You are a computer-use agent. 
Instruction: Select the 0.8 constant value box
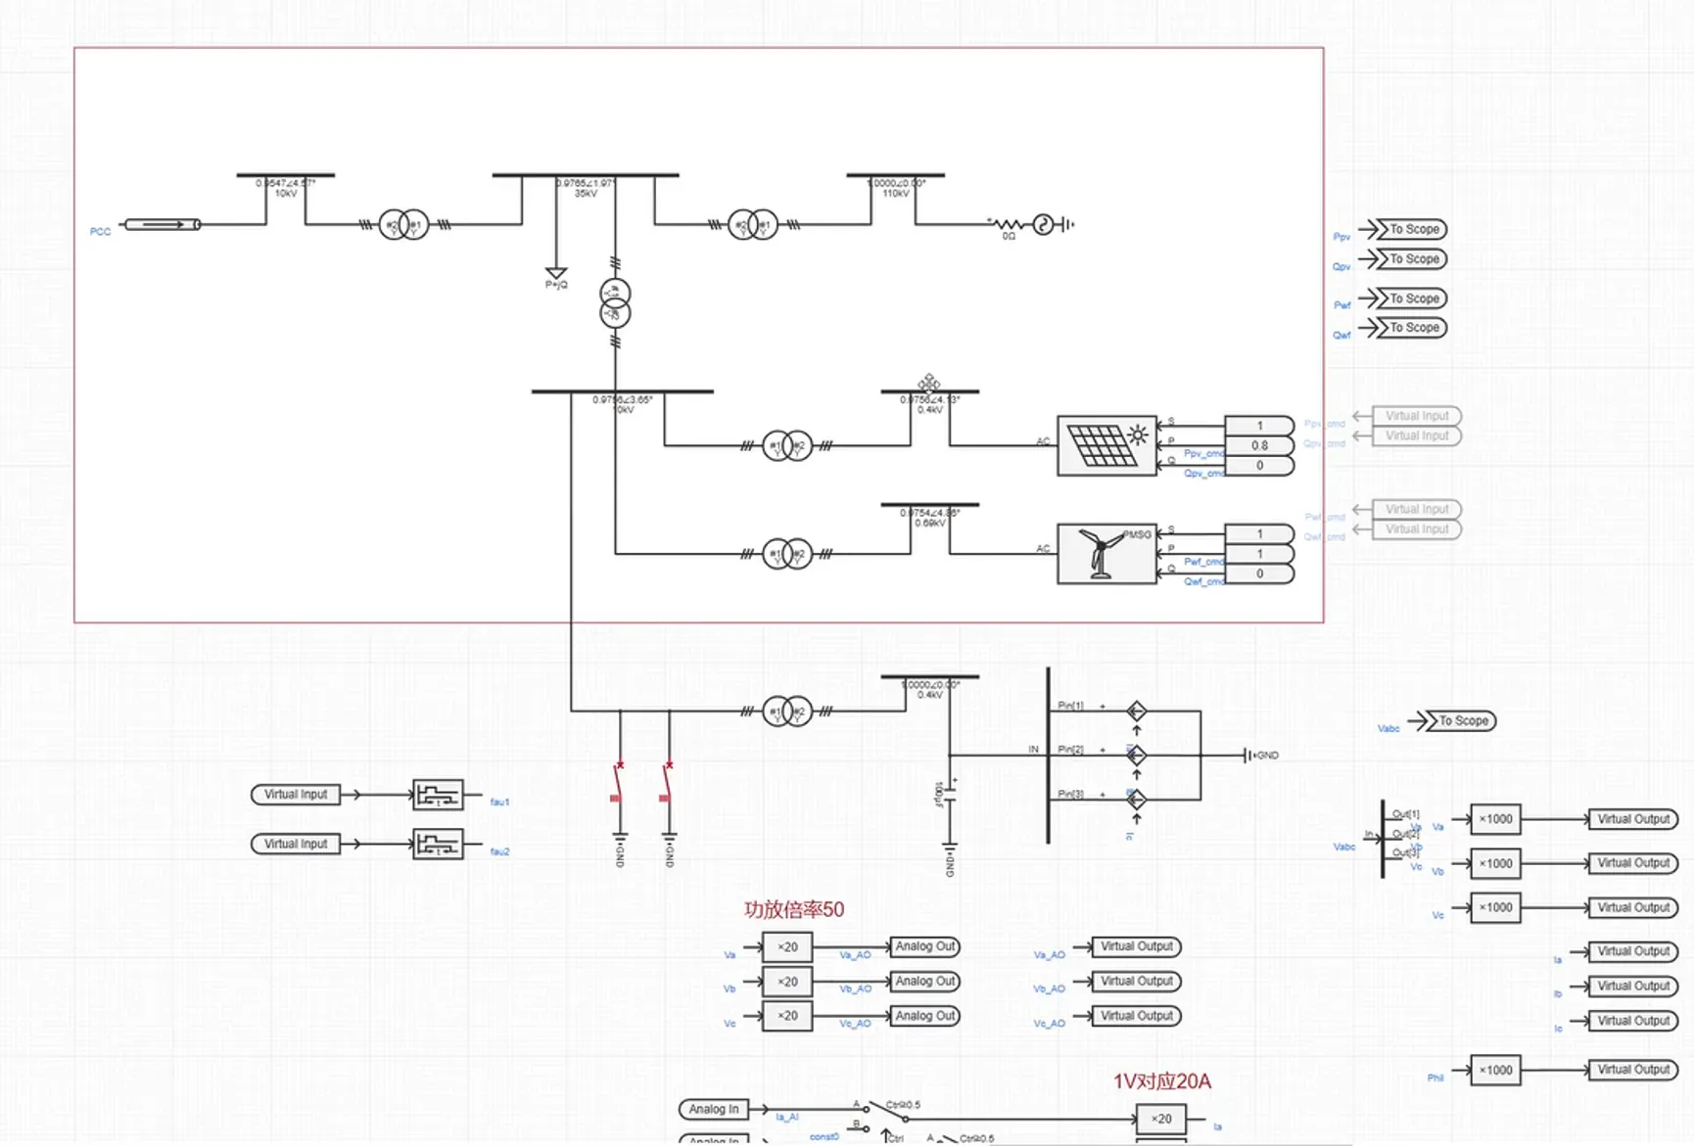pyautogui.click(x=1259, y=445)
